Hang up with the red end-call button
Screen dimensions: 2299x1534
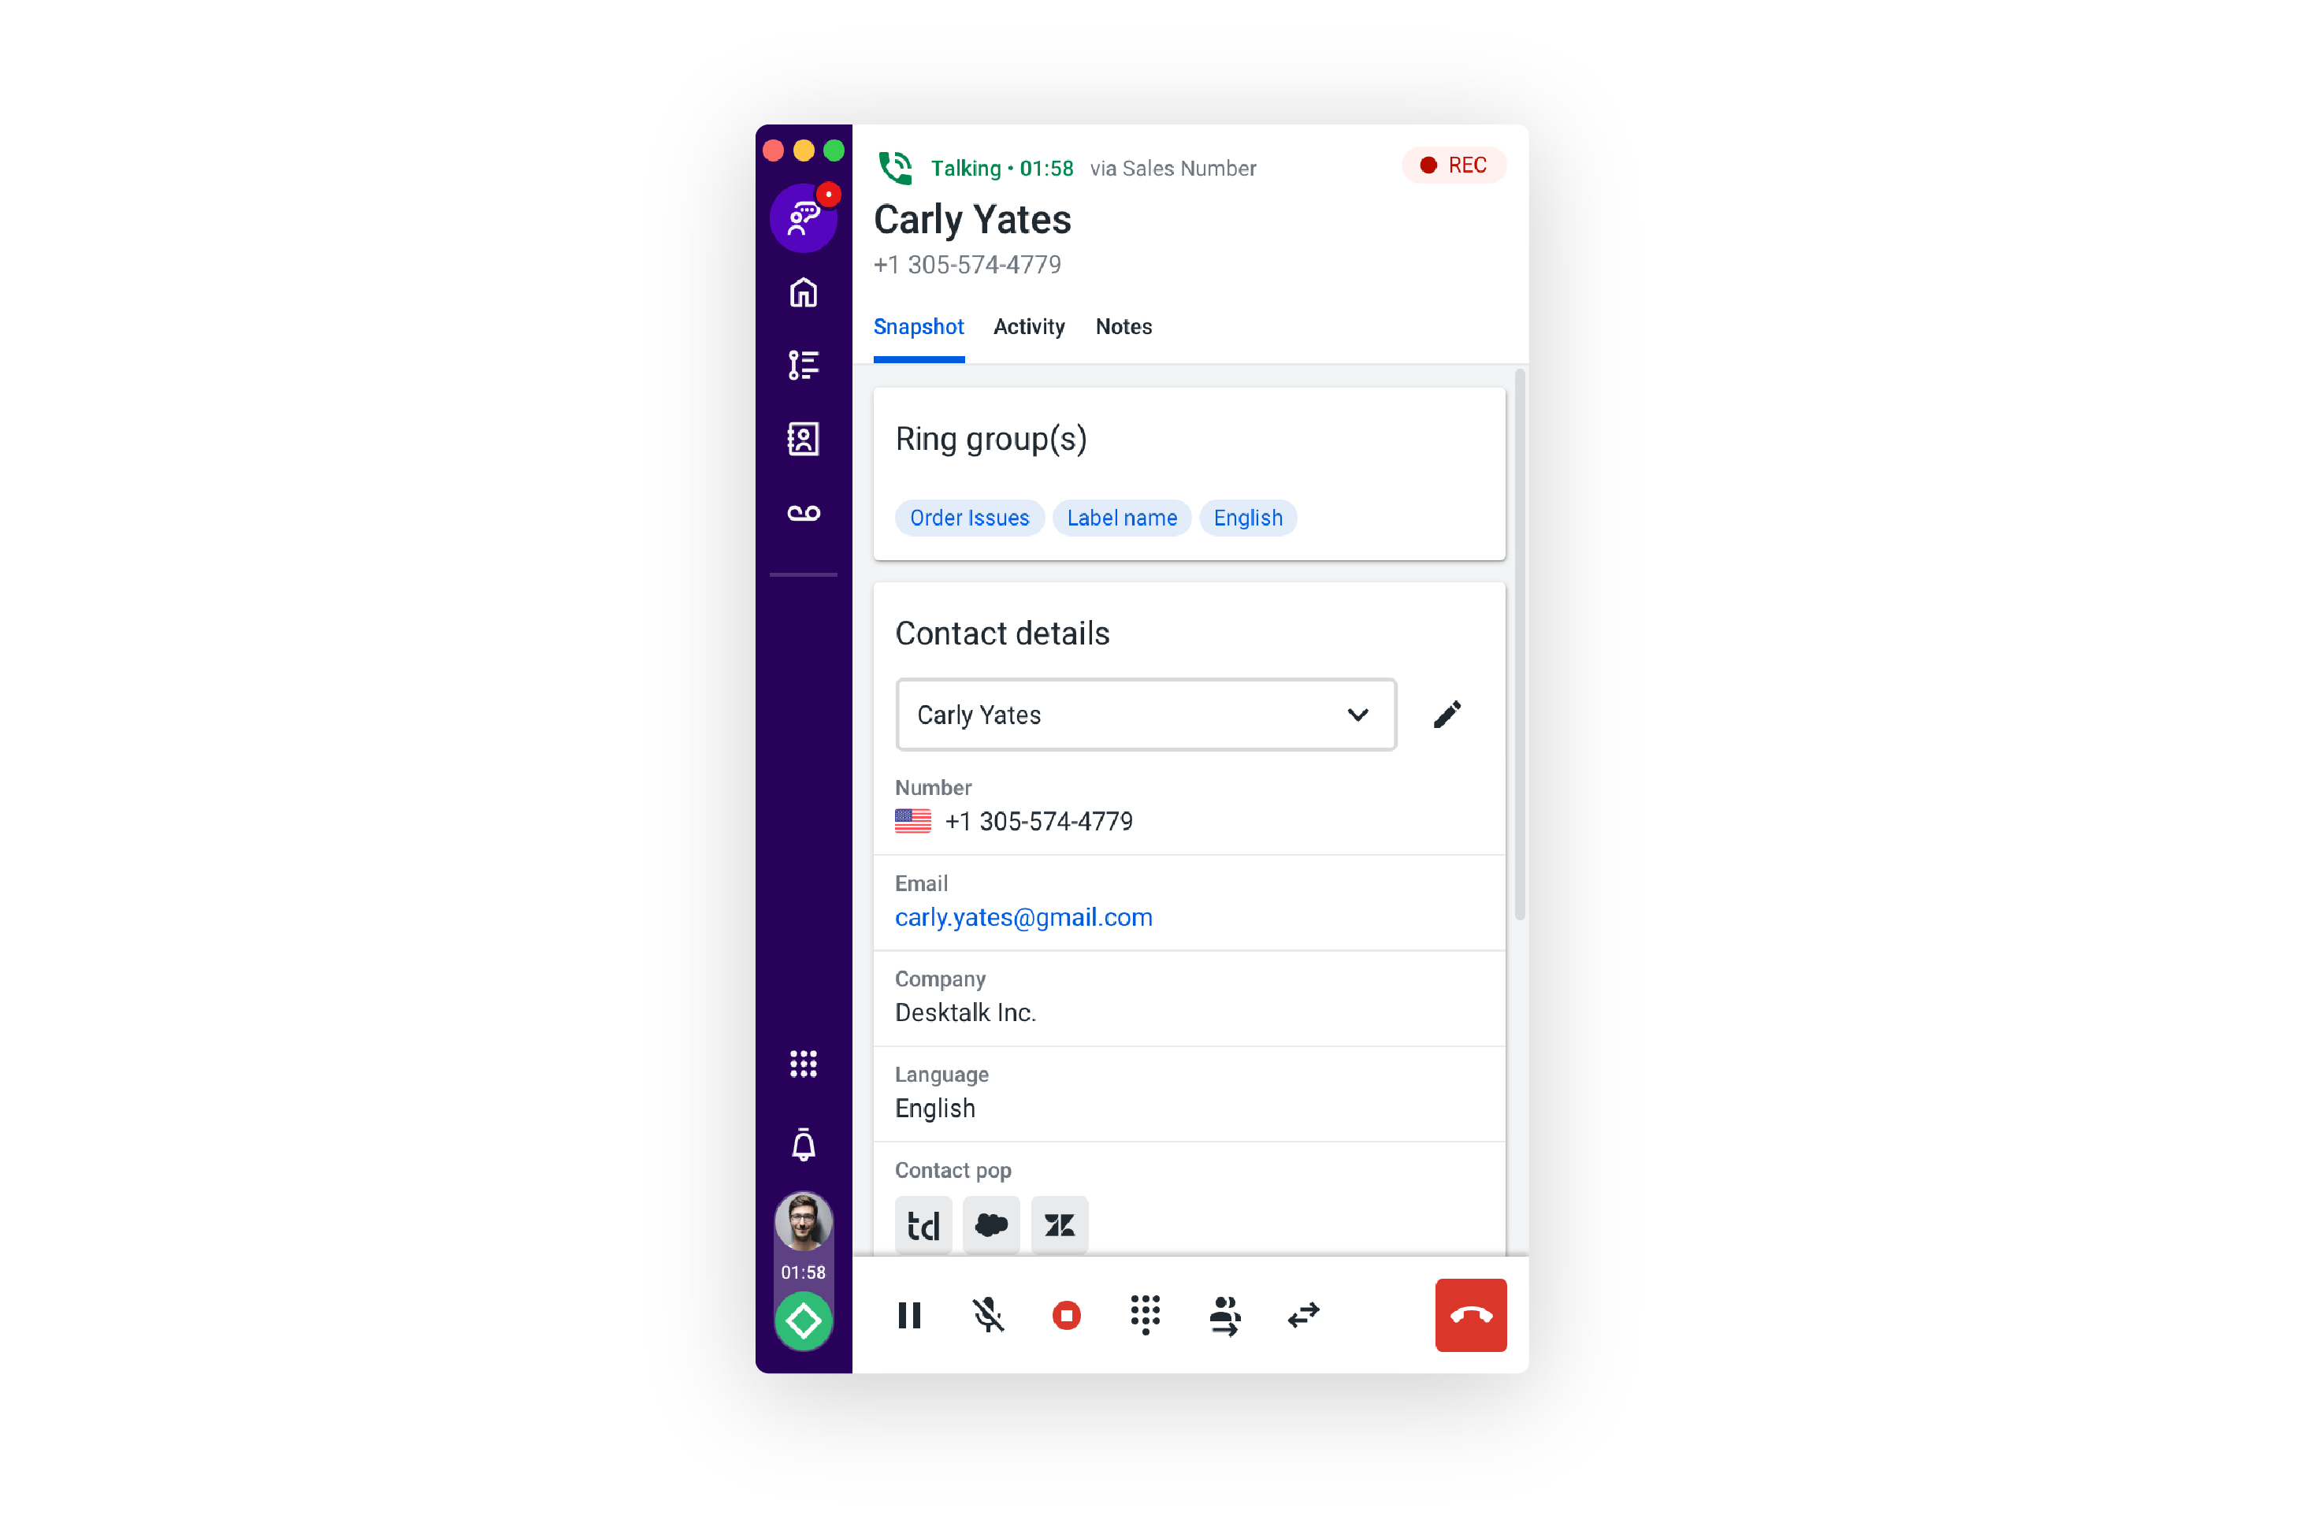(1470, 1315)
